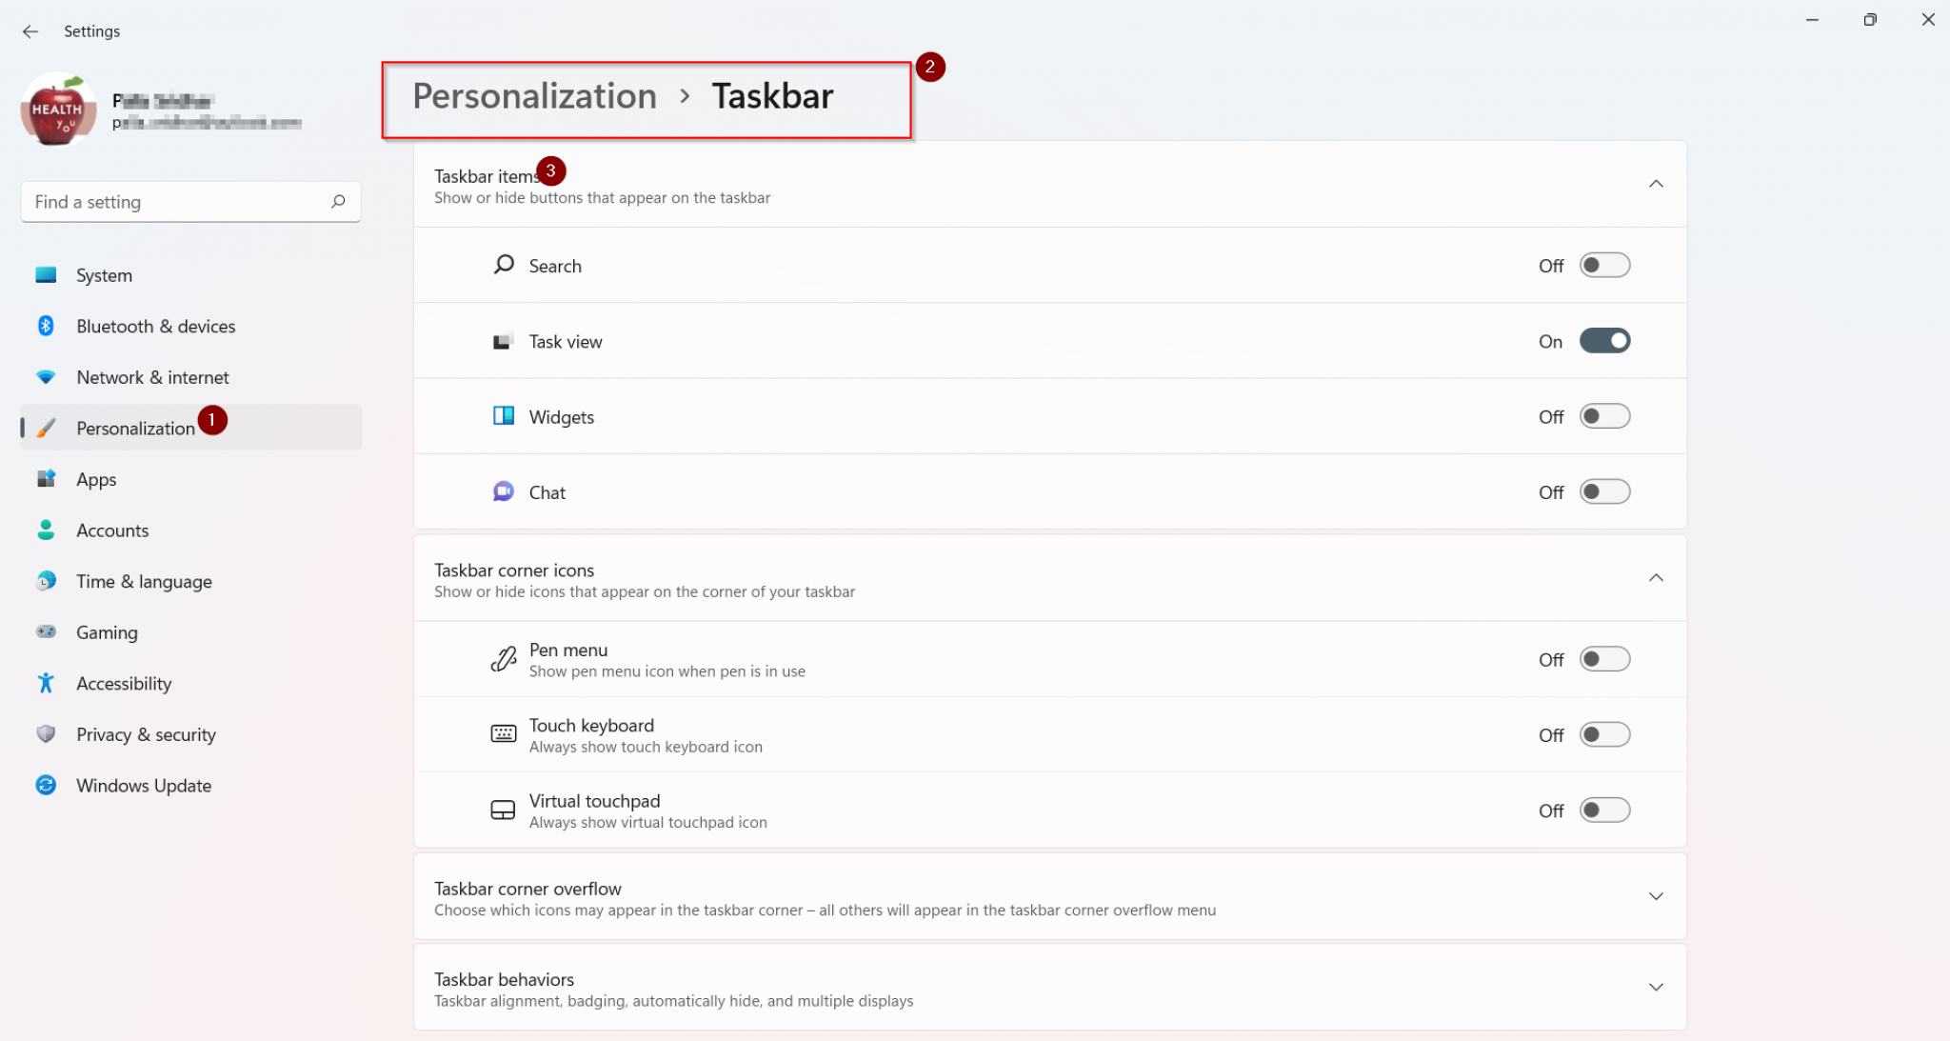Click the back arrow icon in Settings
Screen dimensions: 1950x1041
click(x=30, y=31)
